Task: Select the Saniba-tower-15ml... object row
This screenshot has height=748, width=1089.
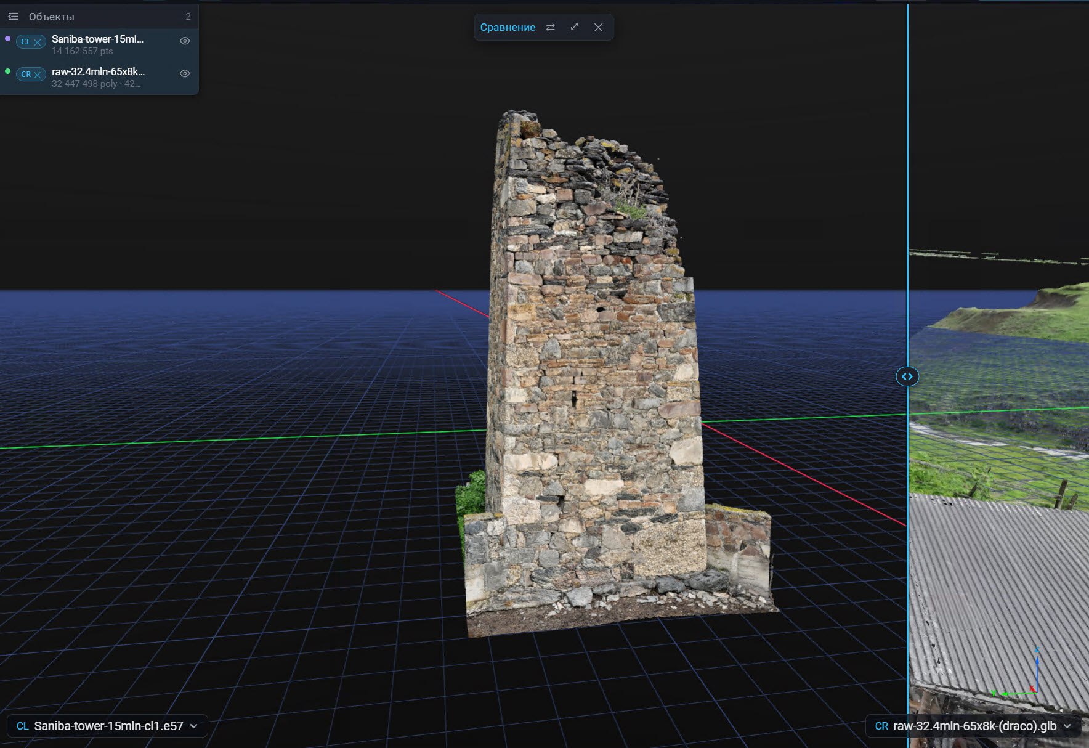Action: click(99, 45)
